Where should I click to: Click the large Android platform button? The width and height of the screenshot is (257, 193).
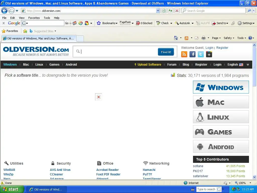pos(221,147)
